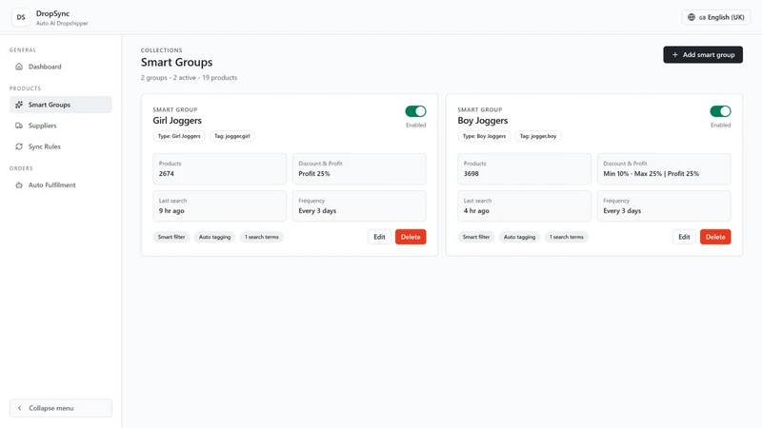Click Last search 9 hr ago
This screenshot has width=762, height=428.
171,210
